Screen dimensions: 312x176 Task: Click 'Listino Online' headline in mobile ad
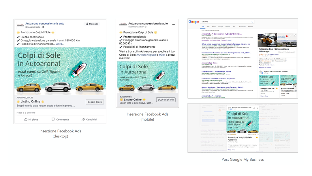[133, 100]
